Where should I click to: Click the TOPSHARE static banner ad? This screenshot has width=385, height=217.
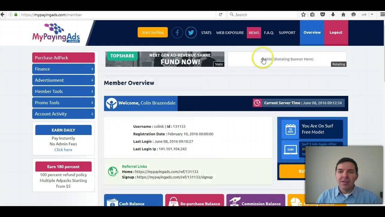coord(165,59)
